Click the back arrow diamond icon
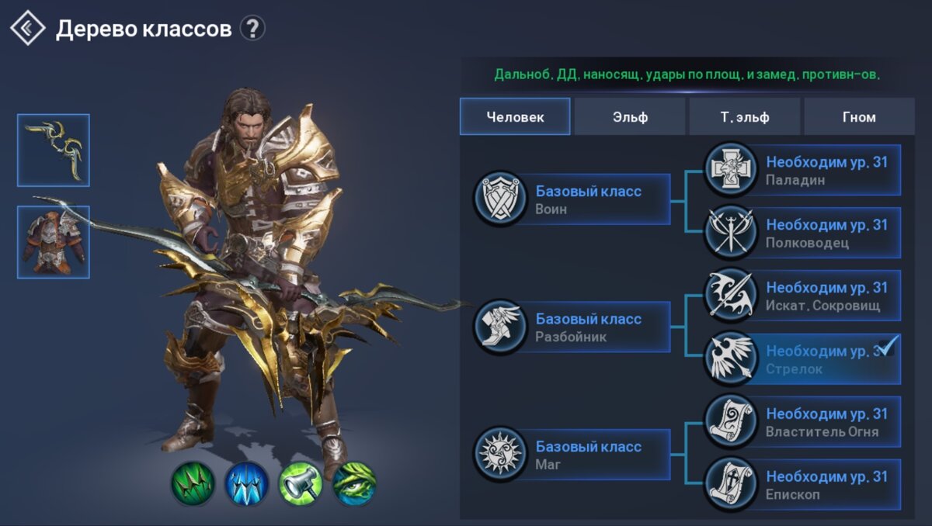932x526 pixels. (x=28, y=28)
